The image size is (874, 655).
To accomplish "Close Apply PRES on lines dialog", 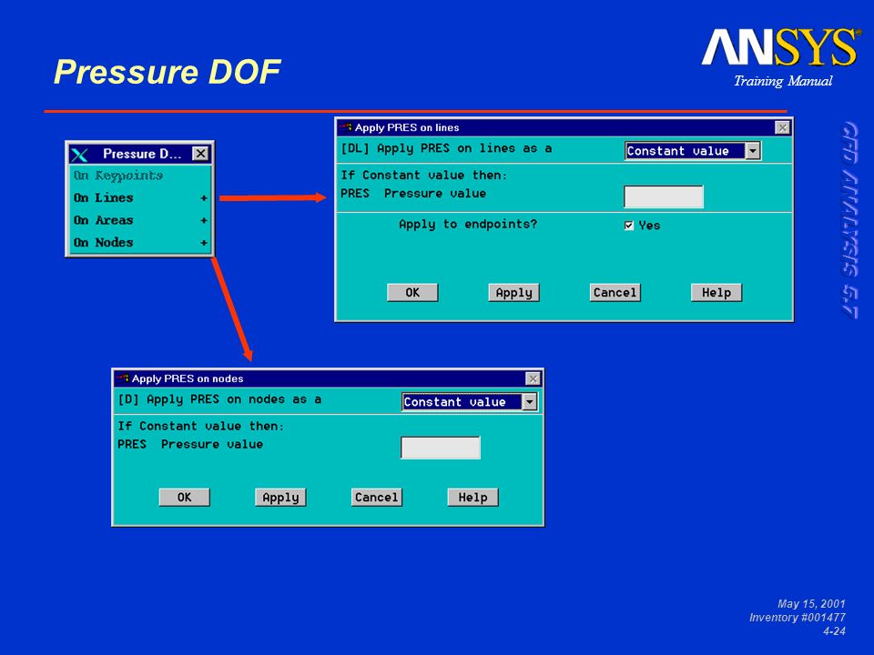I will 783,127.
